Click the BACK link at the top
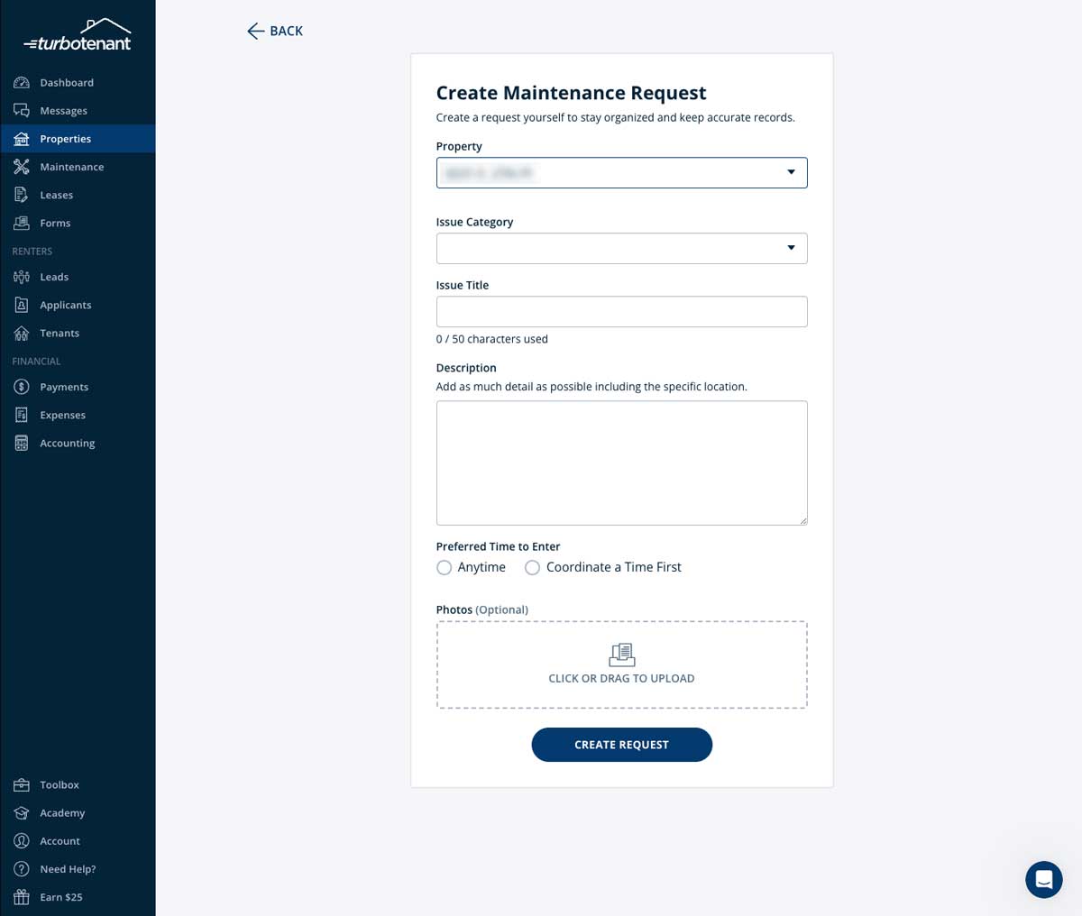This screenshot has height=916, width=1082. pos(274,31)
